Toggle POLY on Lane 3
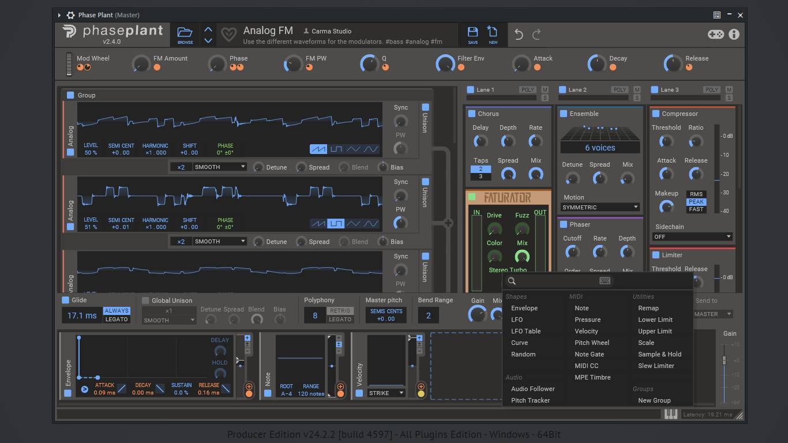The width and height of the screenshot is (788, 443). (x=712, y=90)
